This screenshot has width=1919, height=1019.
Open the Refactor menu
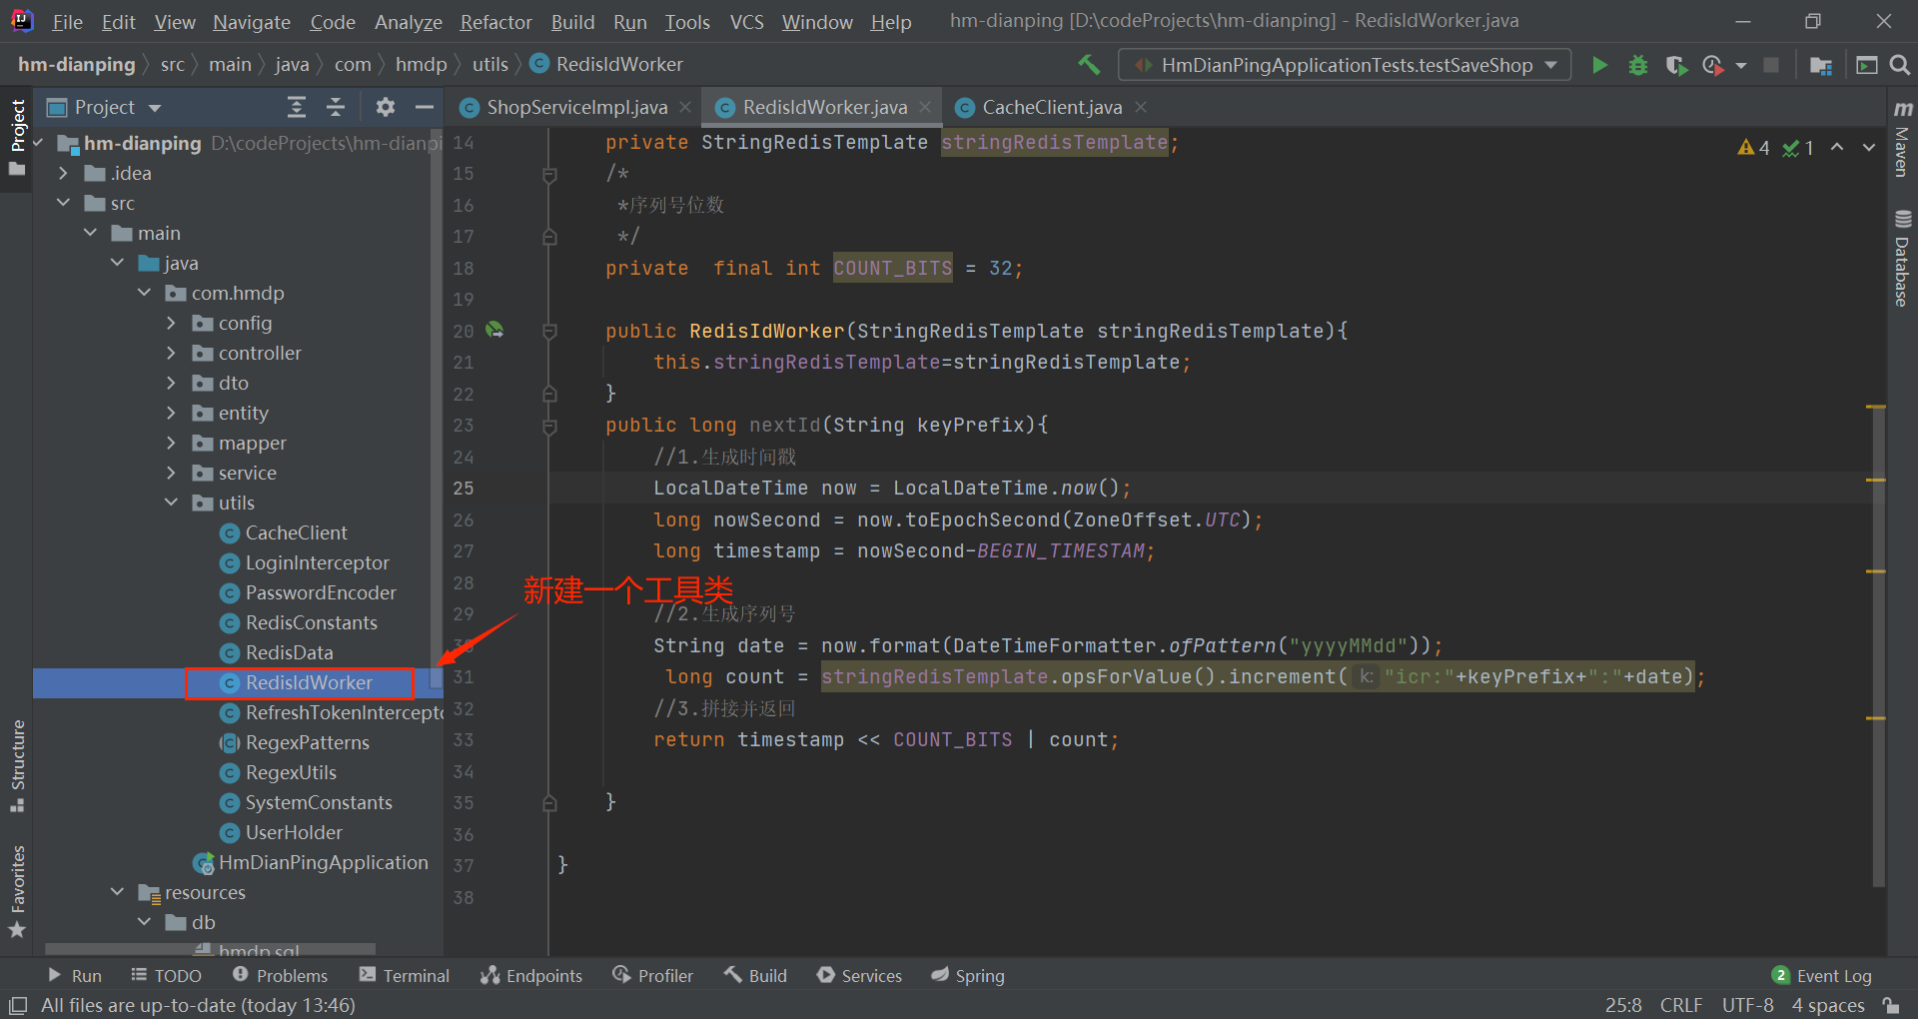point(495,21)
